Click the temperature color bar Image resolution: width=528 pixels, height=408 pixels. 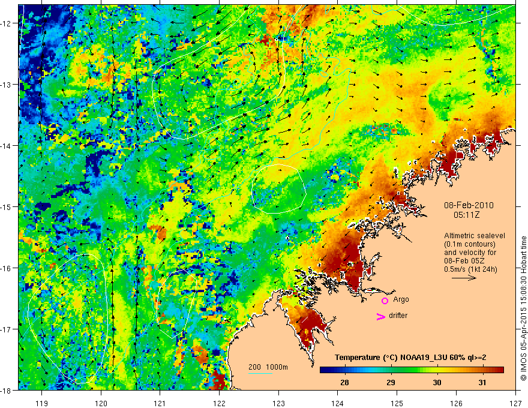tap(412, 370)
